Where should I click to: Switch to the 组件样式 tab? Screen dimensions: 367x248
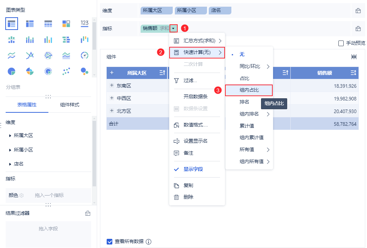[x=70, y=105]
